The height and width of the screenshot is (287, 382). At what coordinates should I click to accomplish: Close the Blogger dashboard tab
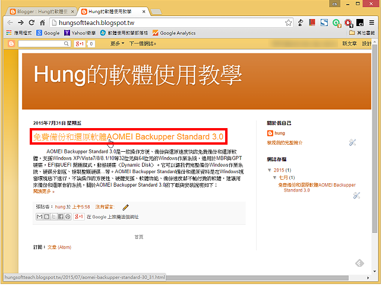pos(72,12)
